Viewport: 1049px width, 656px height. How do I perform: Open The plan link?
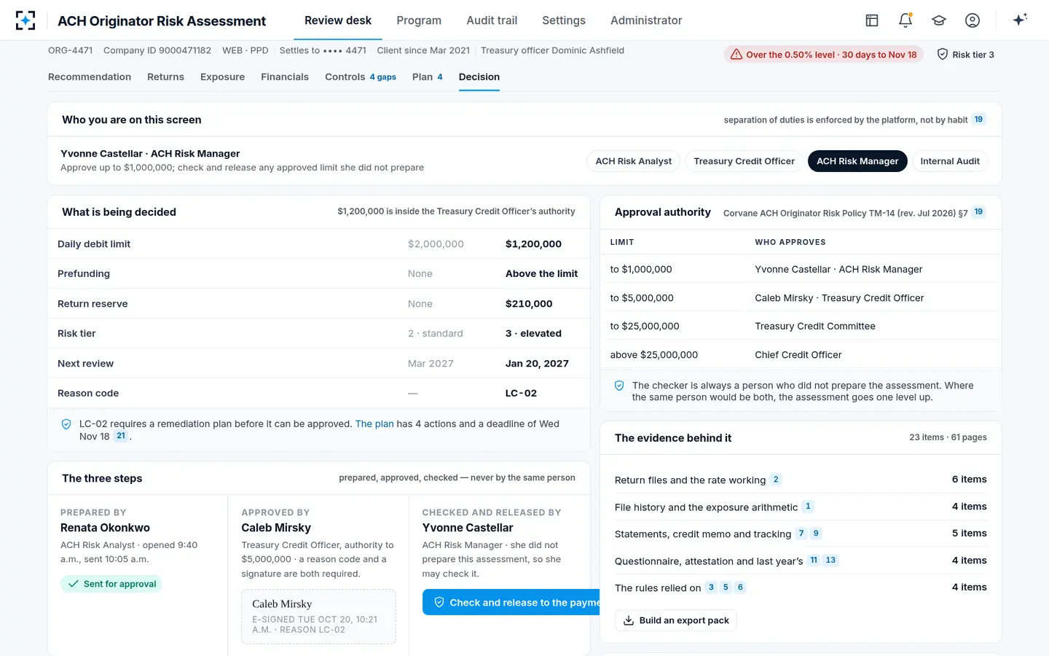point(374,423)
